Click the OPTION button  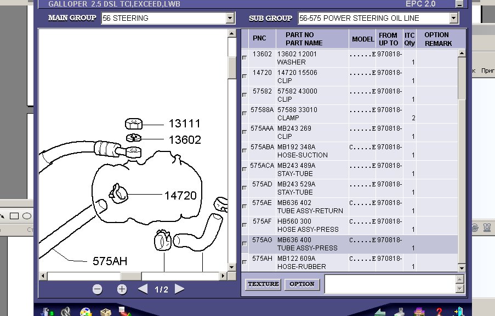click(302, 284)
